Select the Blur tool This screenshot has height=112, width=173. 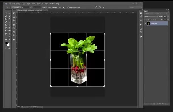[x=6, y=31]
